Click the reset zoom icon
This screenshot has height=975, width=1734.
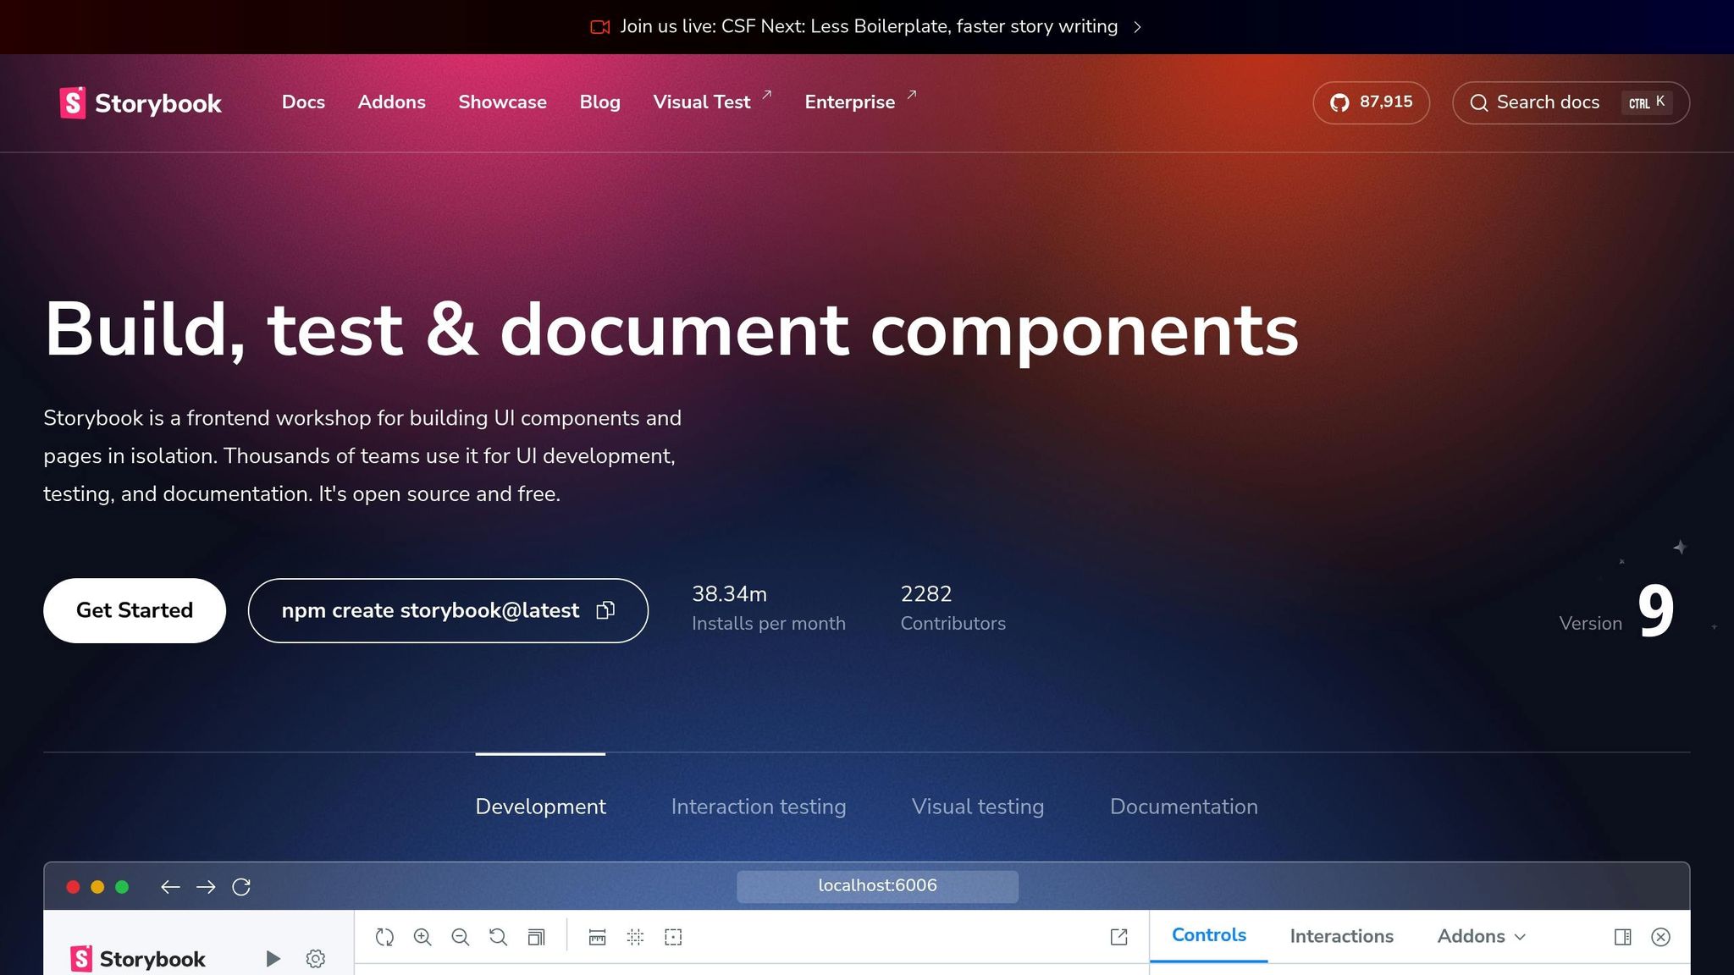(x=498, y=937)
